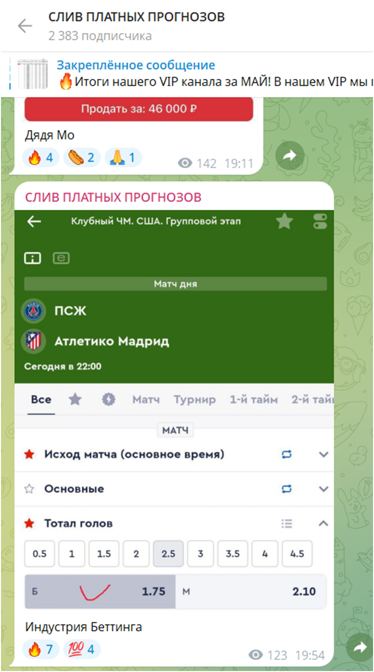The image size is (374, 672).
Task: Select total goals value 4.5
Action: 297,554
